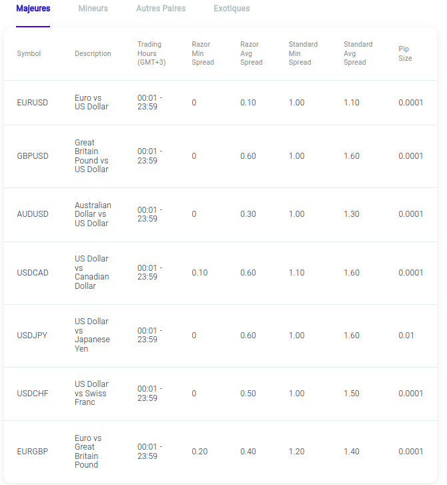Click the Standard Avg Spread header

pos(358,53)
